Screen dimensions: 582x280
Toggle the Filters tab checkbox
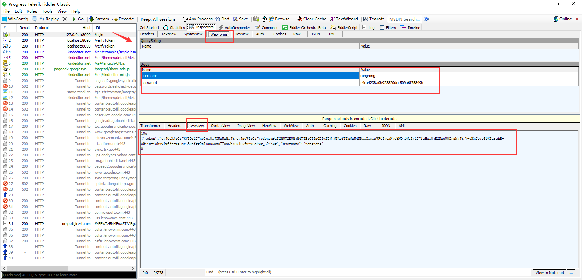click(x=382, y=28)
